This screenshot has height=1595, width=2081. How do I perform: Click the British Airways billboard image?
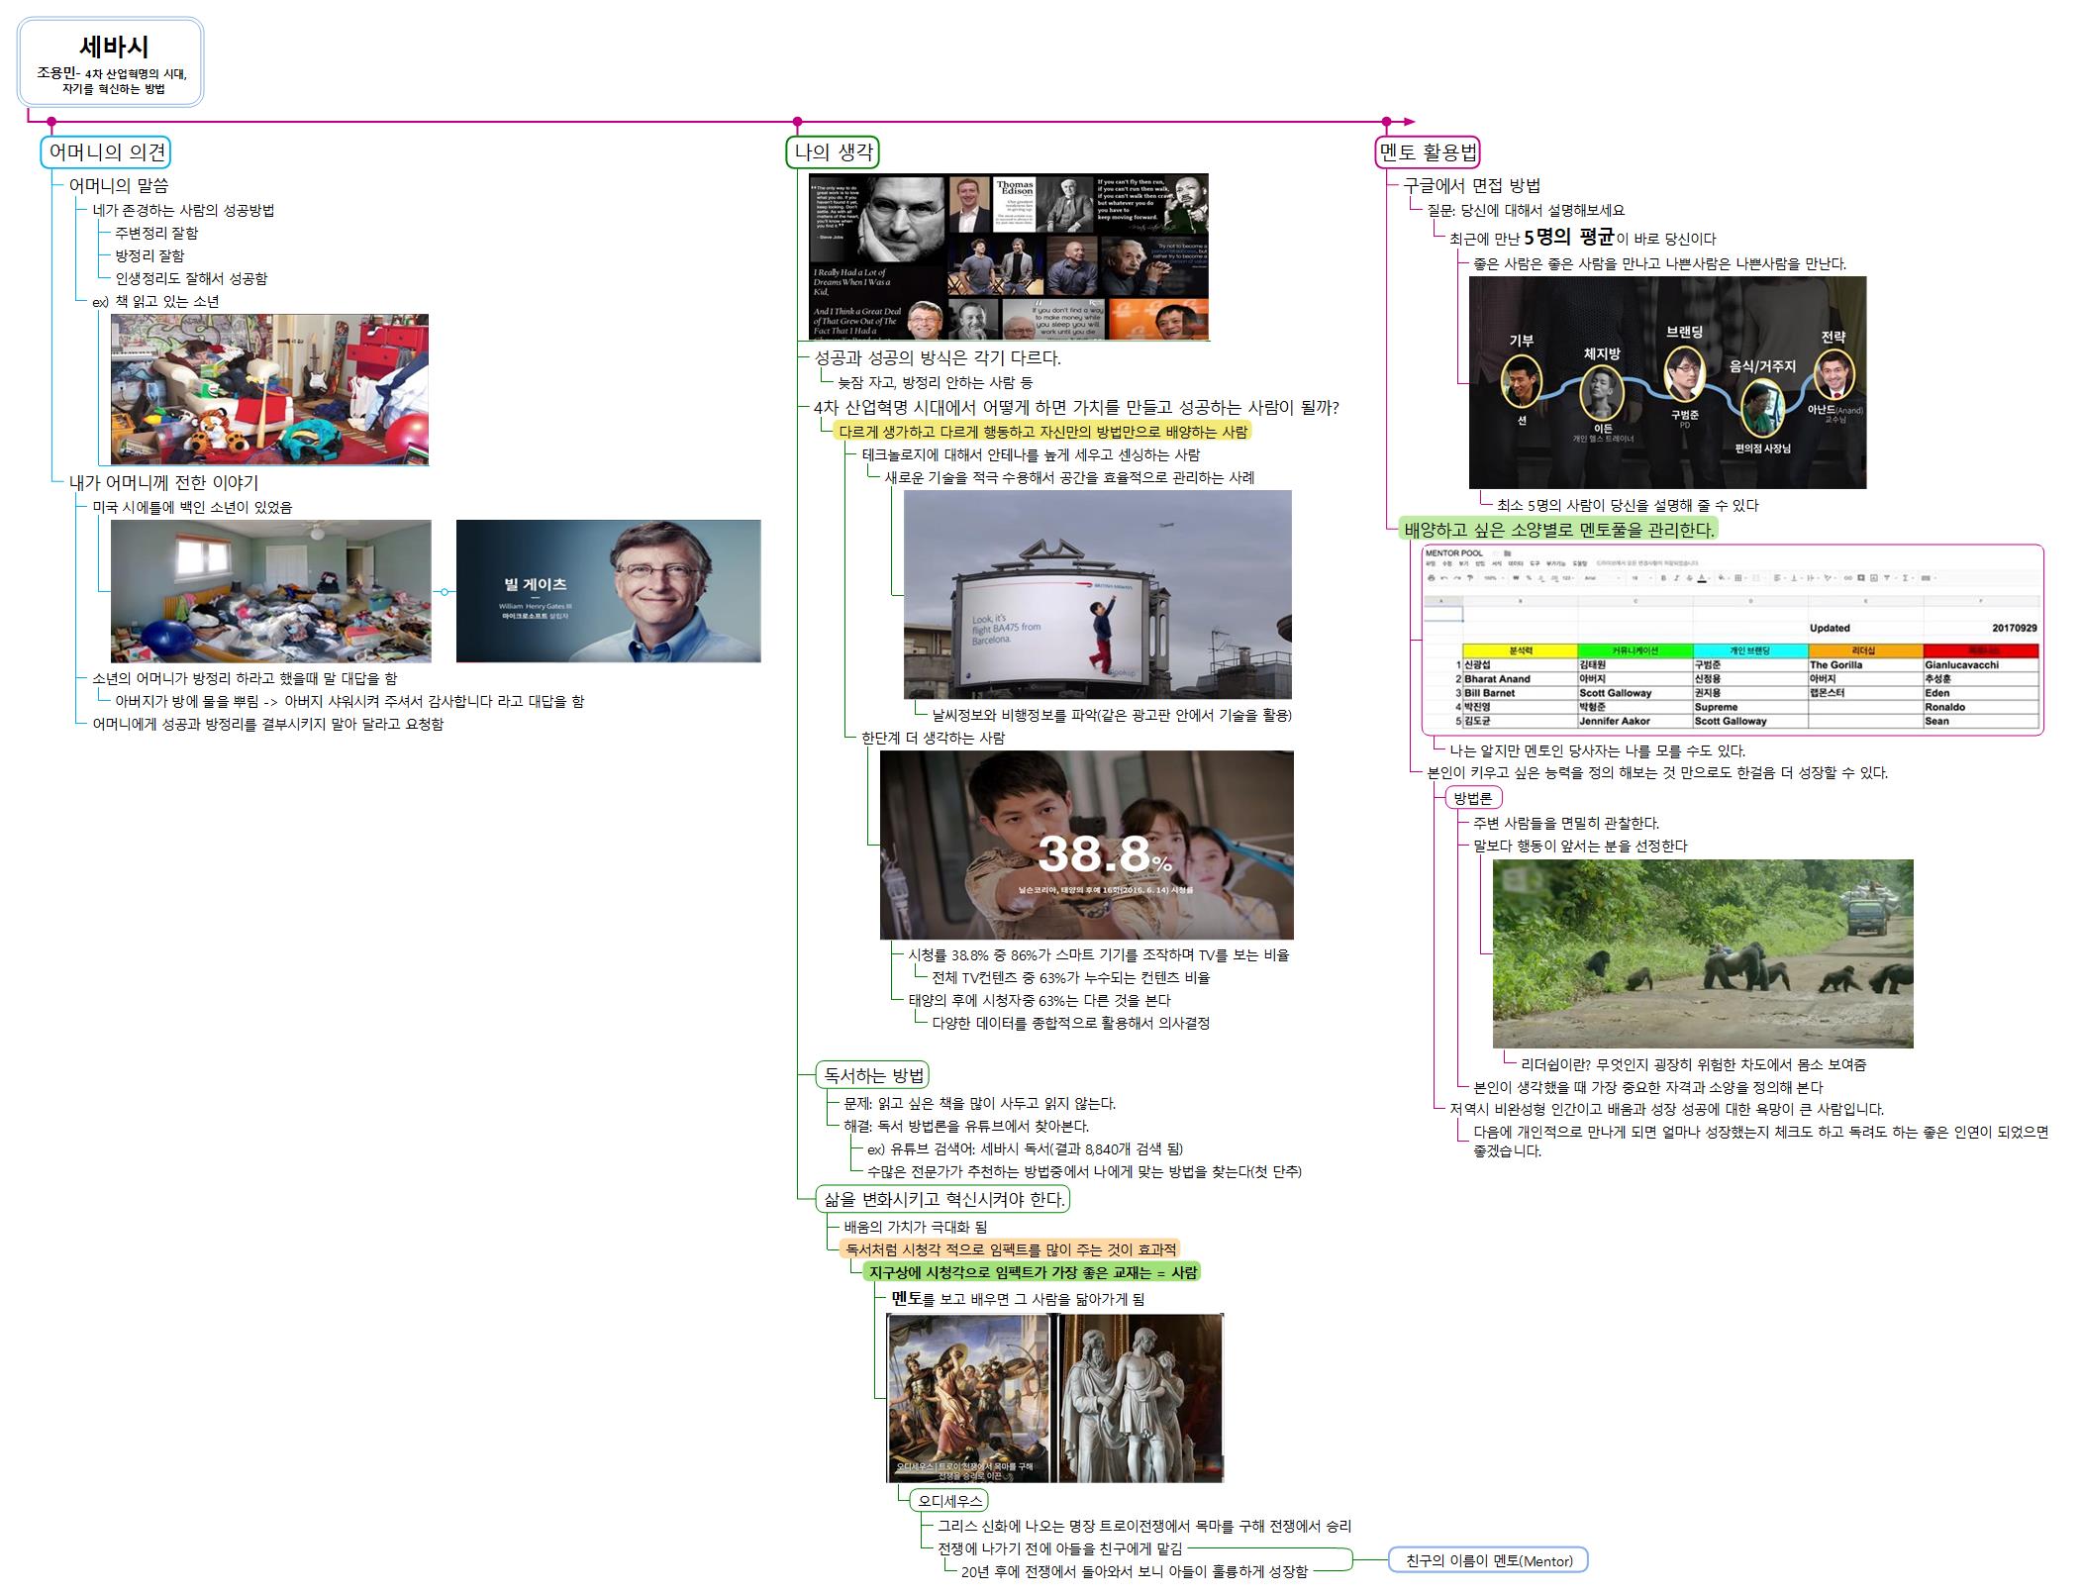pos(1097,594)
